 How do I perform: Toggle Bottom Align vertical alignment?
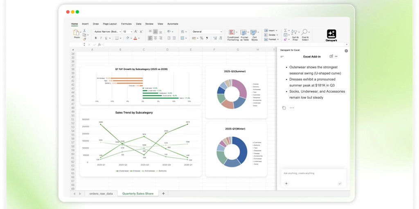pos(160,32)
